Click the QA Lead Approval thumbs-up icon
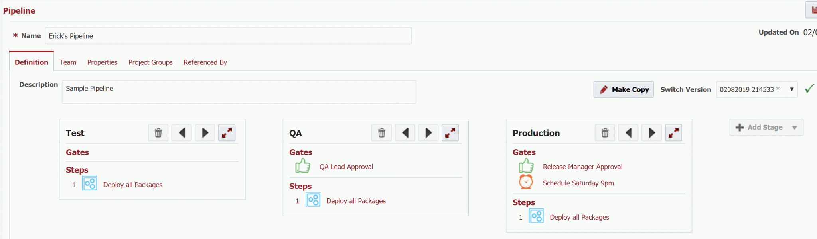The width and height of the screenshot is (817, 239). click(303, 166)
